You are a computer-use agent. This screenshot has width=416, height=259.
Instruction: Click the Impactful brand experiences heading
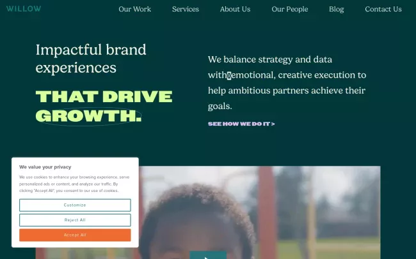coord(91,59)
